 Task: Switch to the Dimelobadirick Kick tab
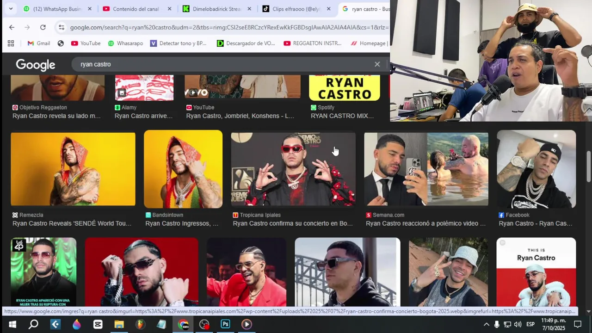click(216, 9)
